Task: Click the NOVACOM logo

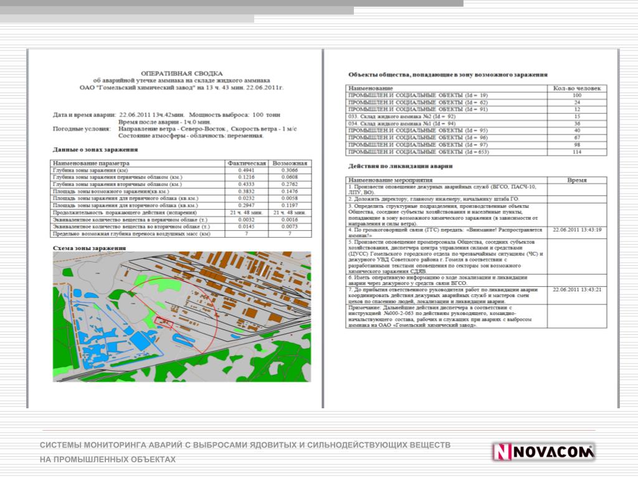Action: click(x=543, y=452)
